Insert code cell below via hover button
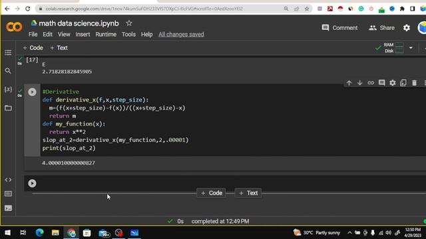426x239 pixels. tap(212, 193)
